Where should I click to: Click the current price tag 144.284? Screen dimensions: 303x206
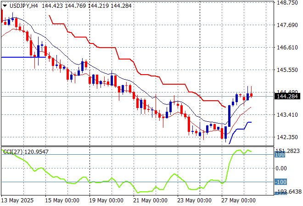coord(287,97)
